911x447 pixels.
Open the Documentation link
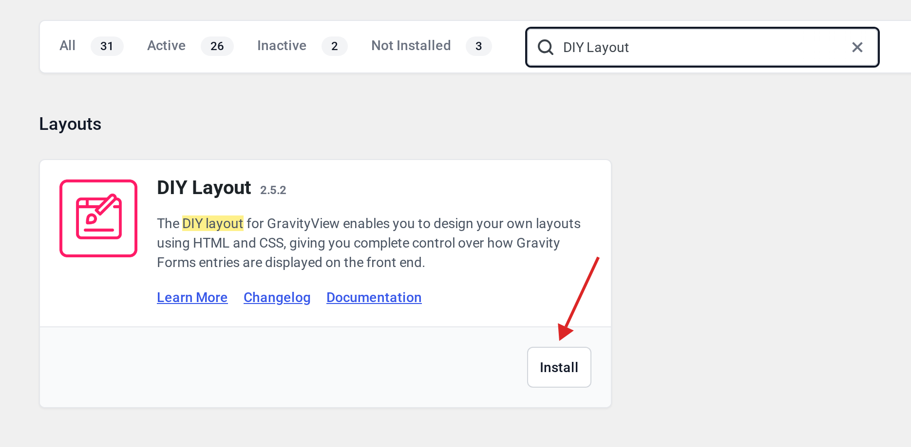(x=374, y=297)
